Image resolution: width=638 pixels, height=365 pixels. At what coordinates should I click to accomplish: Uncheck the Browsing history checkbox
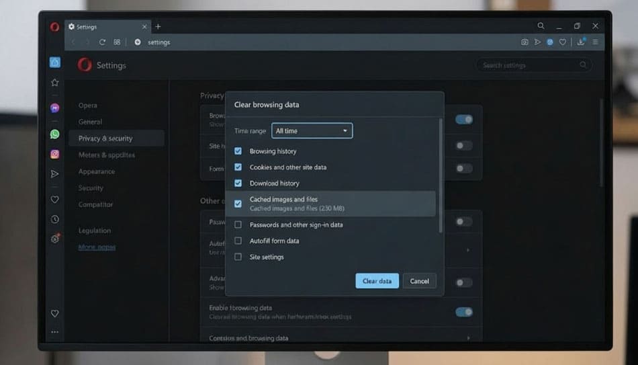[x=238, y=151]
